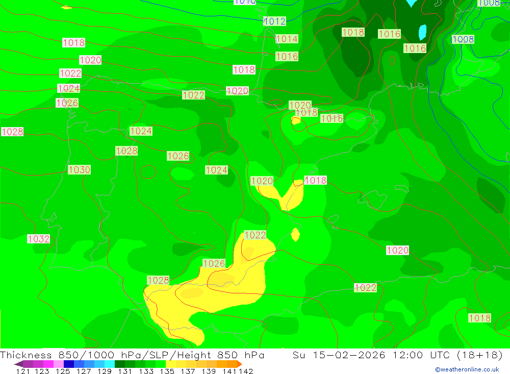Click the legend value 137
The image size is (510, 374).
click(188, 371)
